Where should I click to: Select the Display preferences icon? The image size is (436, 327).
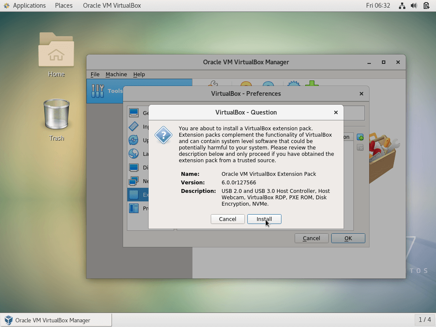coord(134,167)
